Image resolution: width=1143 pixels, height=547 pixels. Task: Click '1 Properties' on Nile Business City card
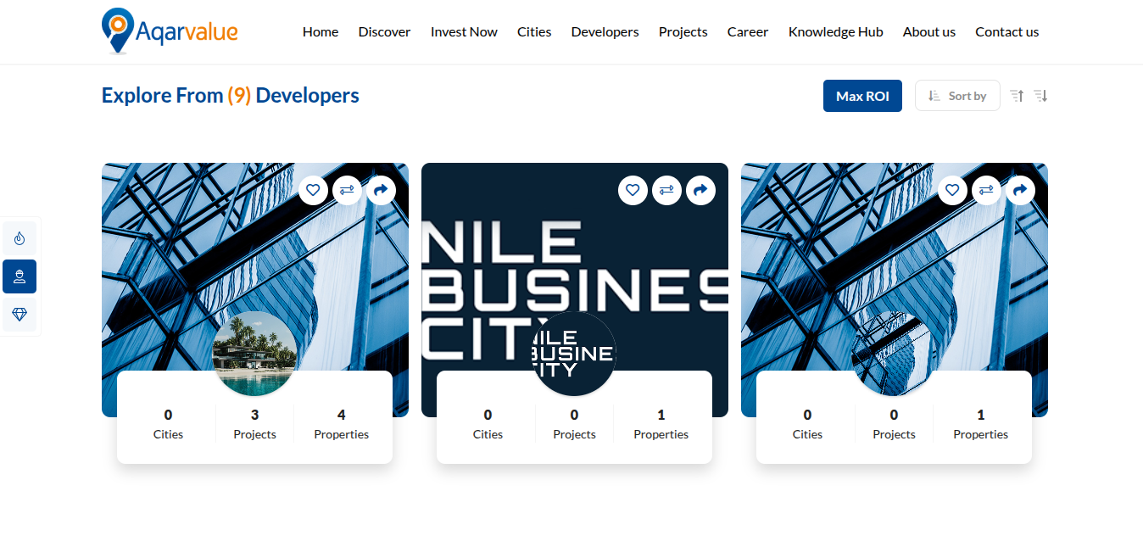pos(661,424)
